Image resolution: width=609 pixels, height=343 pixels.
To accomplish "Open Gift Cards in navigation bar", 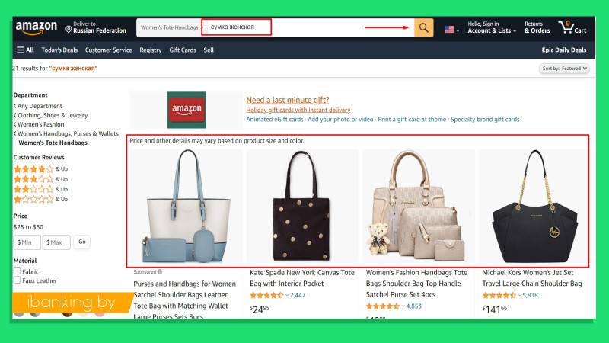I will 183,50.
